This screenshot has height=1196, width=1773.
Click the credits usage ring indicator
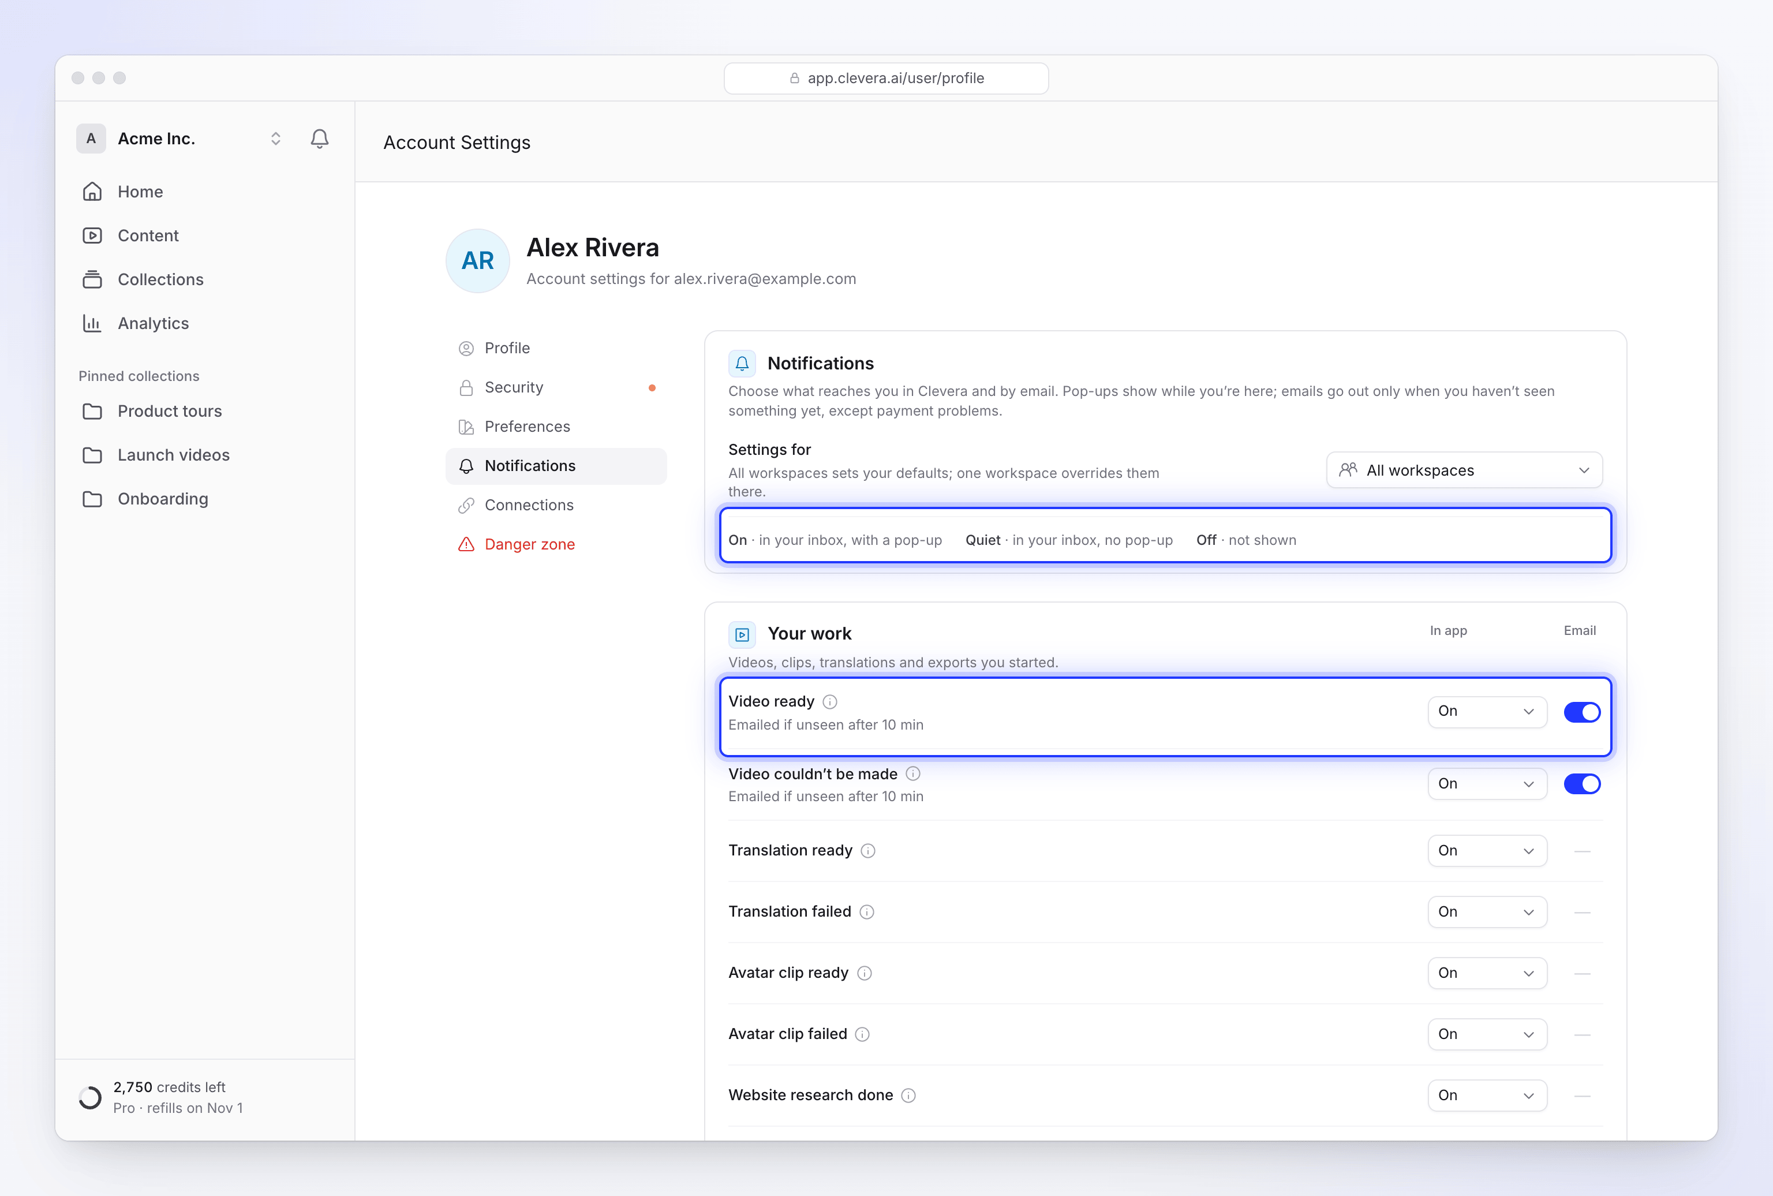[x=90, y=1098]
